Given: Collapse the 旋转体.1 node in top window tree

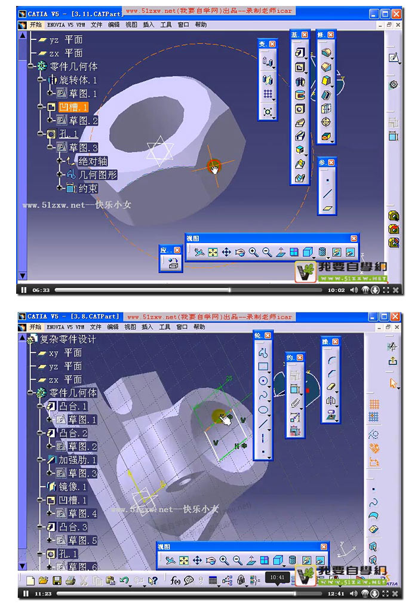Looking at the screenshot, I should click(x=41, y=80).
